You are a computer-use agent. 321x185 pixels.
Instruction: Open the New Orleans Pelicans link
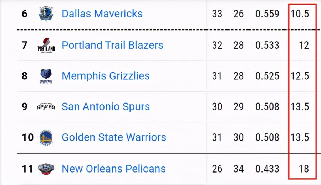114,169
